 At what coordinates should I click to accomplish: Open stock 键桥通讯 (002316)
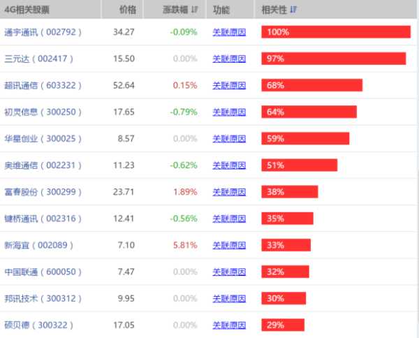point(43,219)
